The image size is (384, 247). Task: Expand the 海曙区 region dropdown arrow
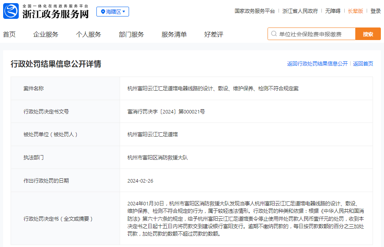pos(124,12)
